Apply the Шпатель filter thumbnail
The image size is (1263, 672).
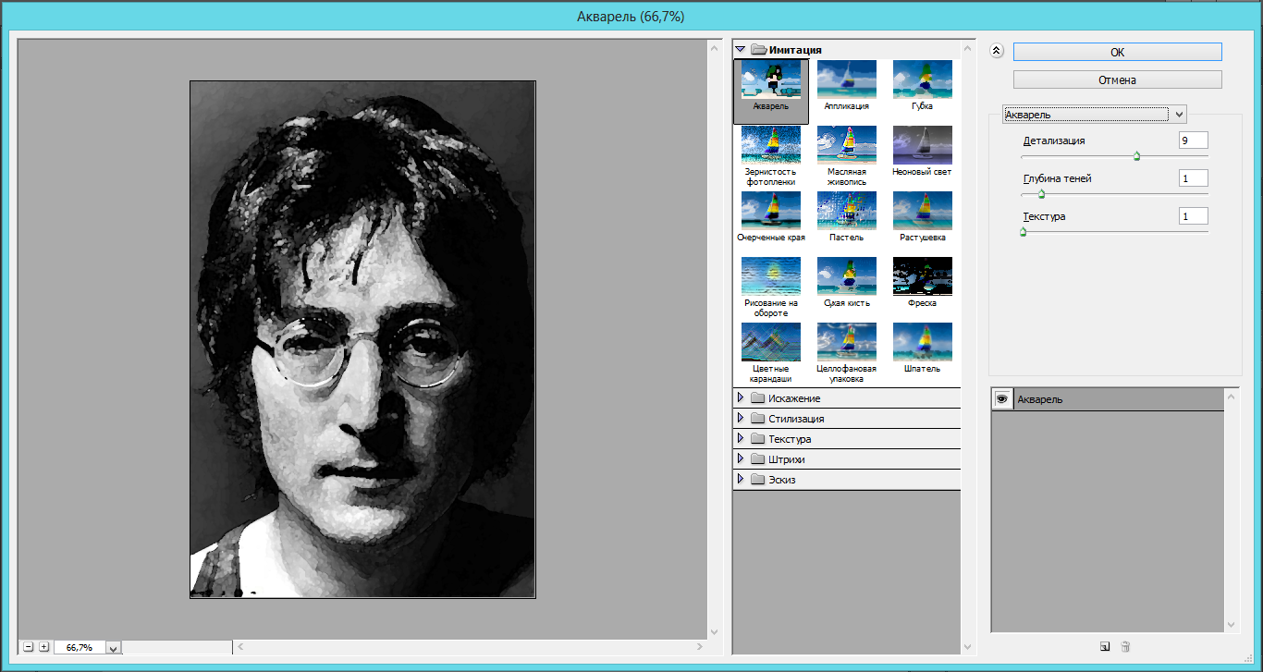coord(922,348)
